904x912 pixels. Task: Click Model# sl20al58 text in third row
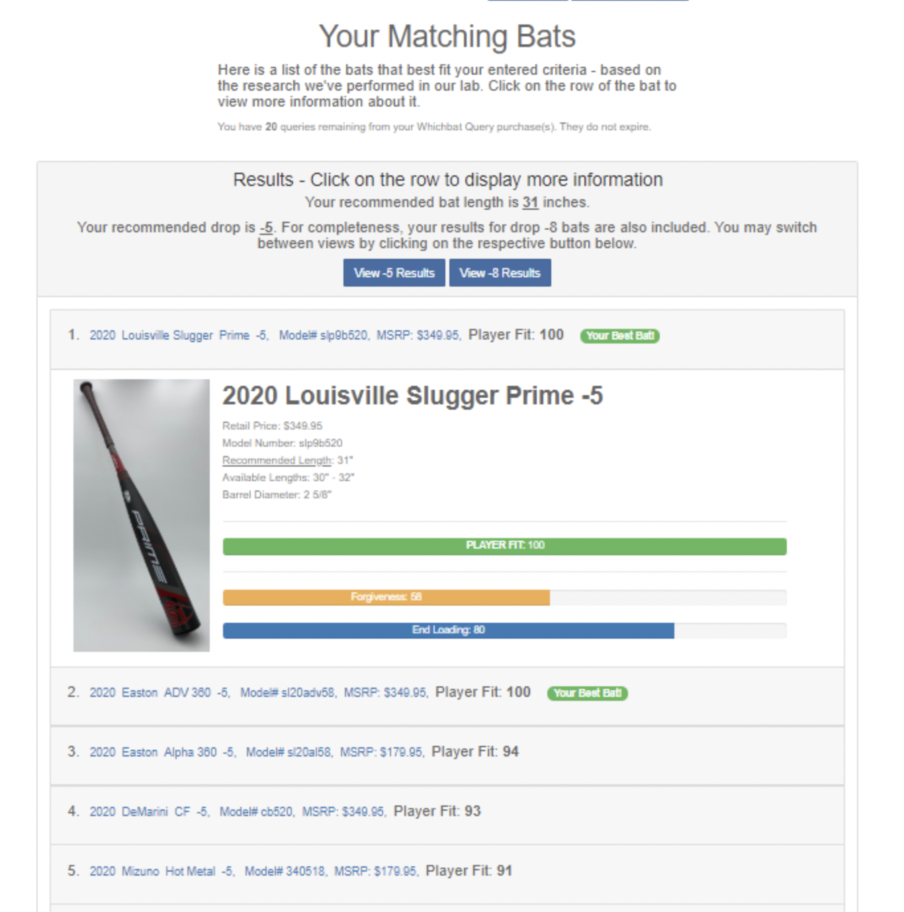click(x=289, y=752)
